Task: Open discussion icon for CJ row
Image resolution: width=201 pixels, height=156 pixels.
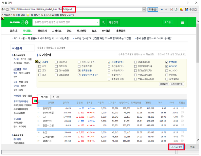Action: click(x=182, y=117)
